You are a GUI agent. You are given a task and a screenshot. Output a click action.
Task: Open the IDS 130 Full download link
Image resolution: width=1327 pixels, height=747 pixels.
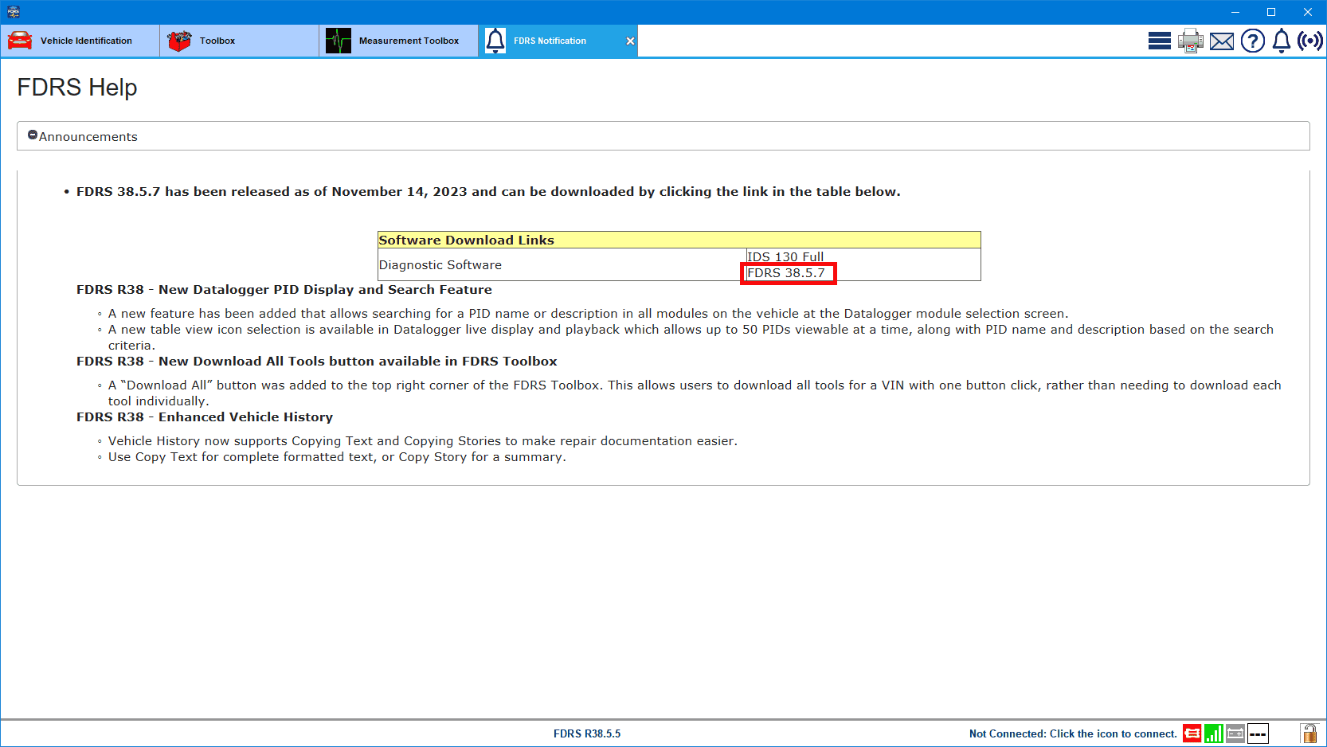pyautogui.click(x=785, y=256)
